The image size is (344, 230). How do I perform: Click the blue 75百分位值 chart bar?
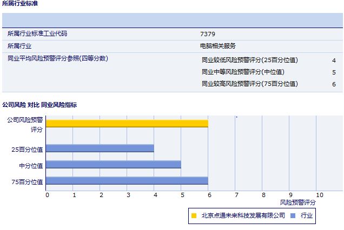(127, 181)
